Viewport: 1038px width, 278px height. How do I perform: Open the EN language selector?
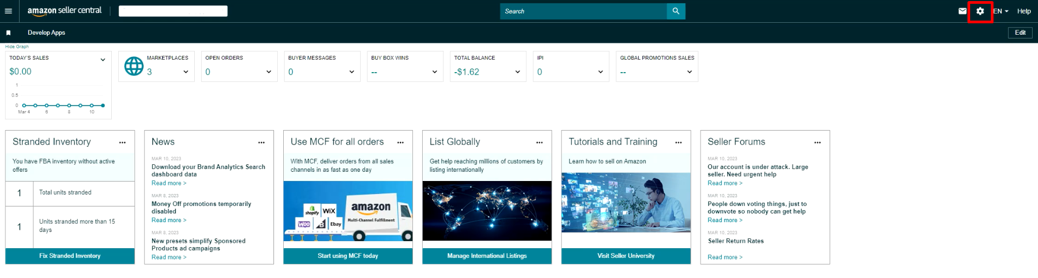click(1001, 11)
